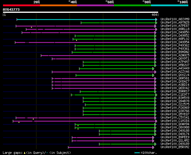Image resolution: width=191 pixels, height=155 pixels.
Task: Click the yellow gap marker under UniRef100_A9PL02 alignment
Action: [x=76, y=40]
